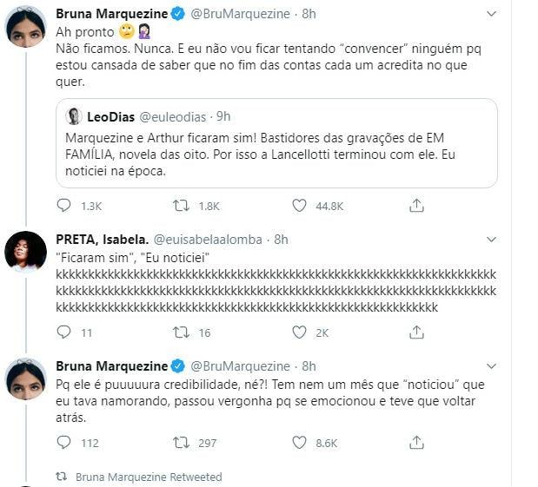Share Bruna's first tweet
The image size is (538, 487).
pyautogui.click(x=416, y=206)
